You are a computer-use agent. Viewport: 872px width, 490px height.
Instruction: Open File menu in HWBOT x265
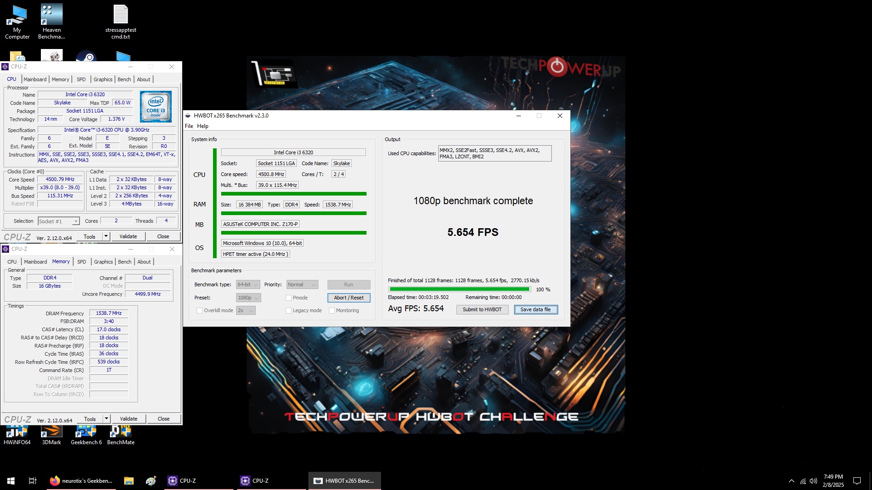(x=189, y=126)
